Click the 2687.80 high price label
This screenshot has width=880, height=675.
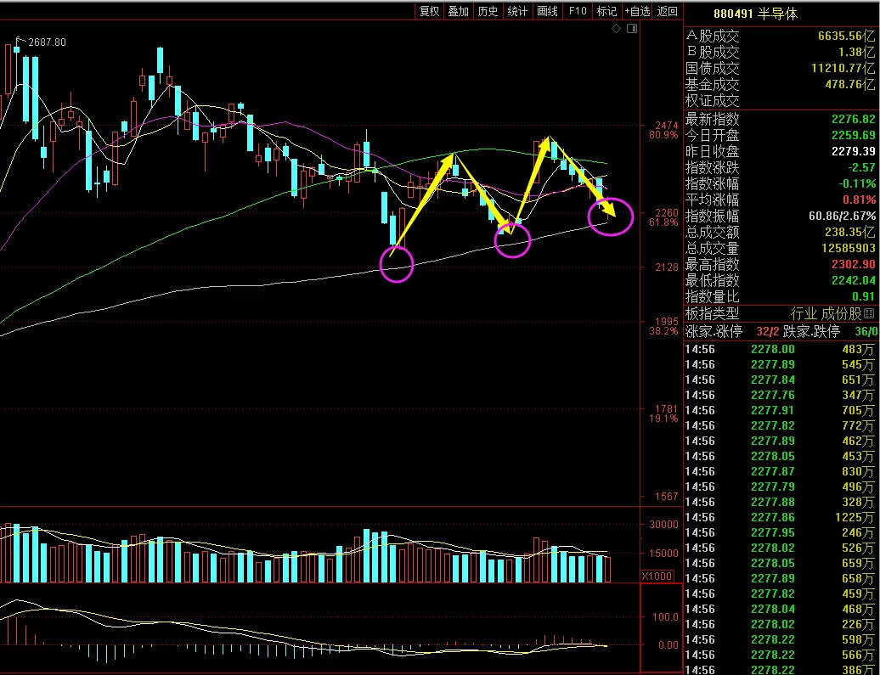(47, 42)
